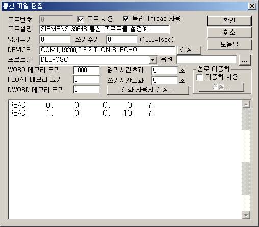The image size is (259, 227).
Task: Click the 취소 (Cancel) button
Action: (x=229, y=33)
